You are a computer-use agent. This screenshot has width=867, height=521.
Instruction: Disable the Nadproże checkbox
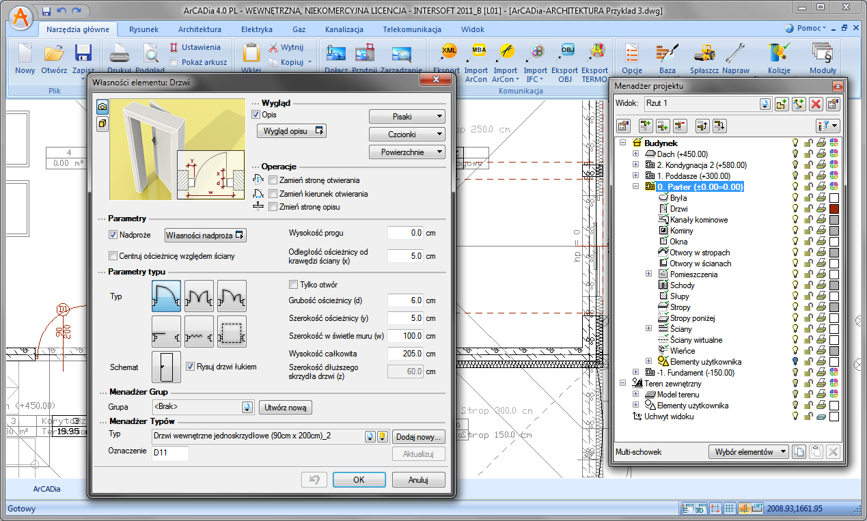pyautogui.click(x=113, y=235)
